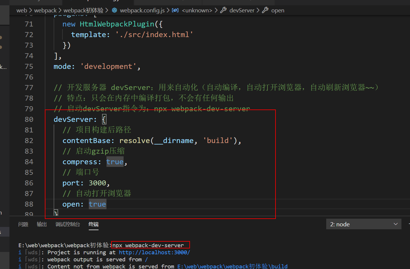Click the HtmlWebpackPlugin class name in code

tap(117, 24)
